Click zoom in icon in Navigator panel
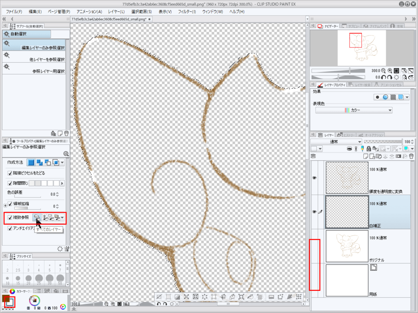Screen dimensions: 418x313 tap(390, 70)
